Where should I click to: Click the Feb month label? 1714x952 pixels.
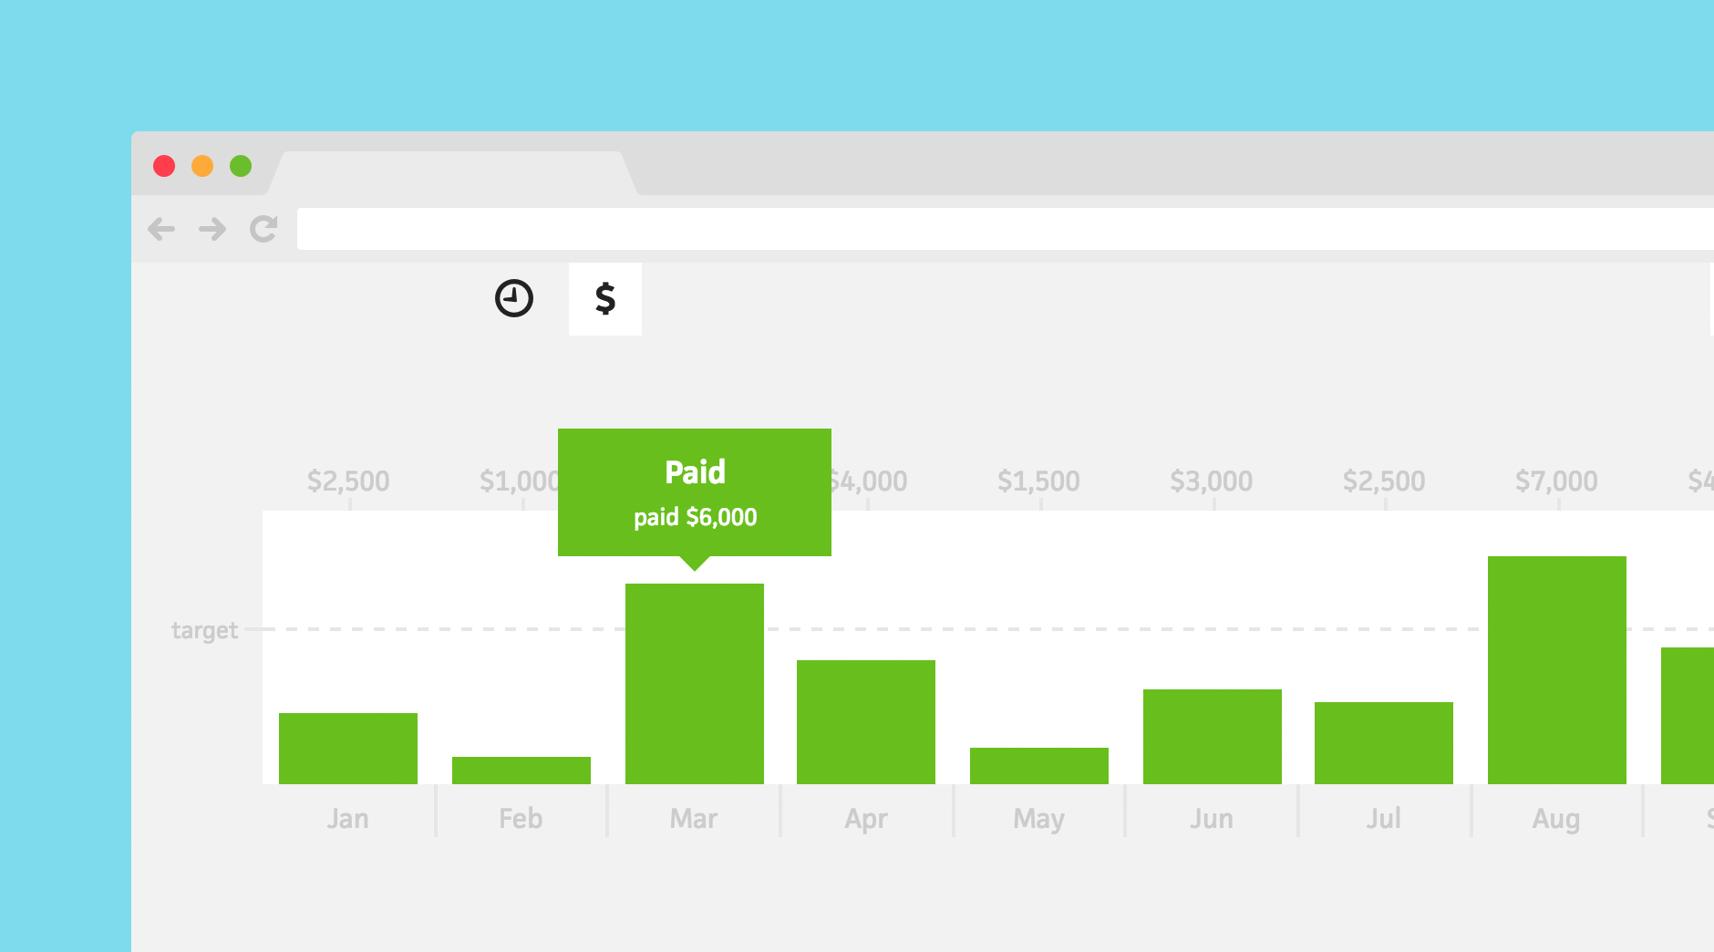click(521, 818)
